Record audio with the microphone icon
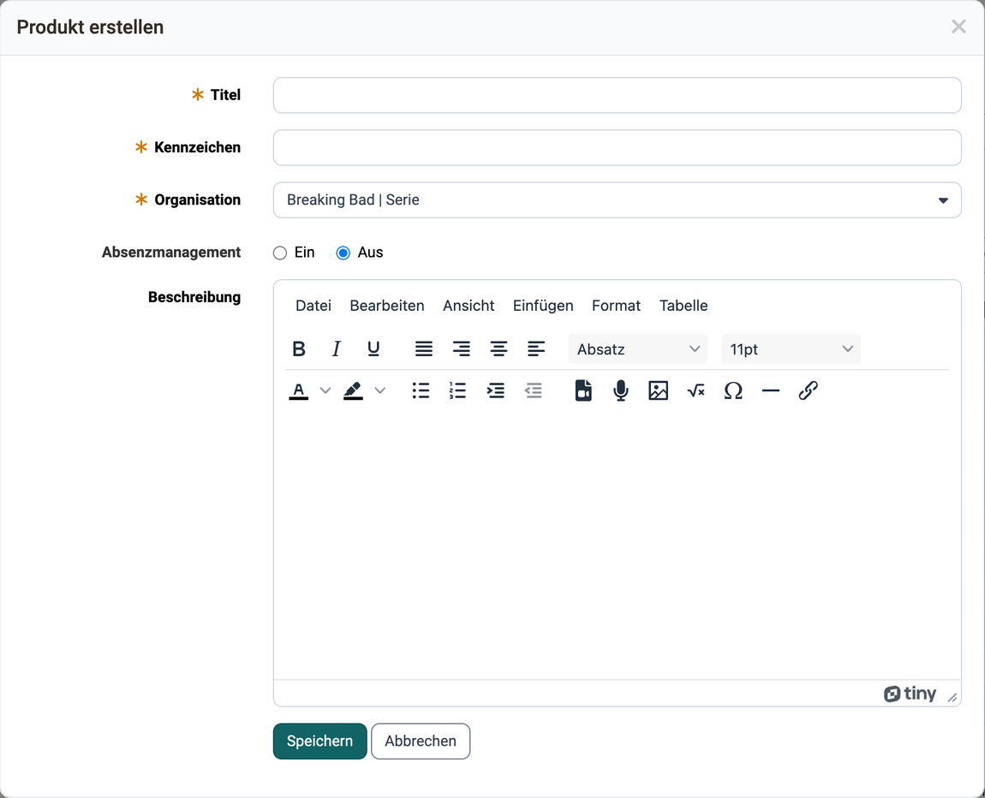Image resolution: width=985 pixels, height=798 pixels. pyautogui.click(x=621, y=391)
